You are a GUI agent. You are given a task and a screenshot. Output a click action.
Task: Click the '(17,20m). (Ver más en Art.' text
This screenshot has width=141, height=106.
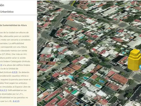pos(14,54)
